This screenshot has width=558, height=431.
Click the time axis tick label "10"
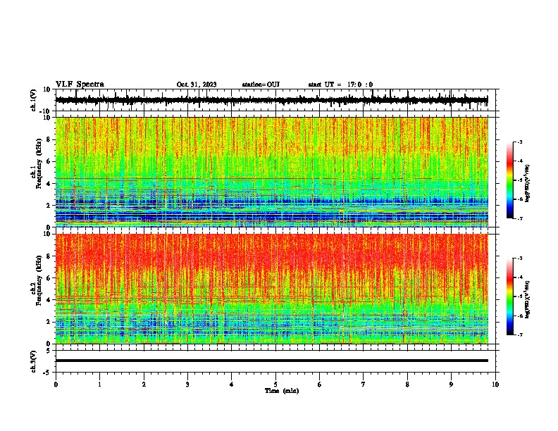[x=495, y=385]
